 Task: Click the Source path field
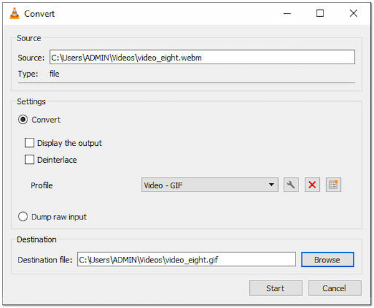pyautogui.click(x=202, y=57)
